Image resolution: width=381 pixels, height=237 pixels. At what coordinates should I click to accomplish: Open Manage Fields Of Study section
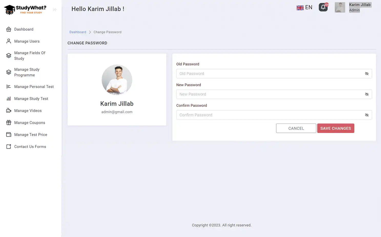coord(8,55)
